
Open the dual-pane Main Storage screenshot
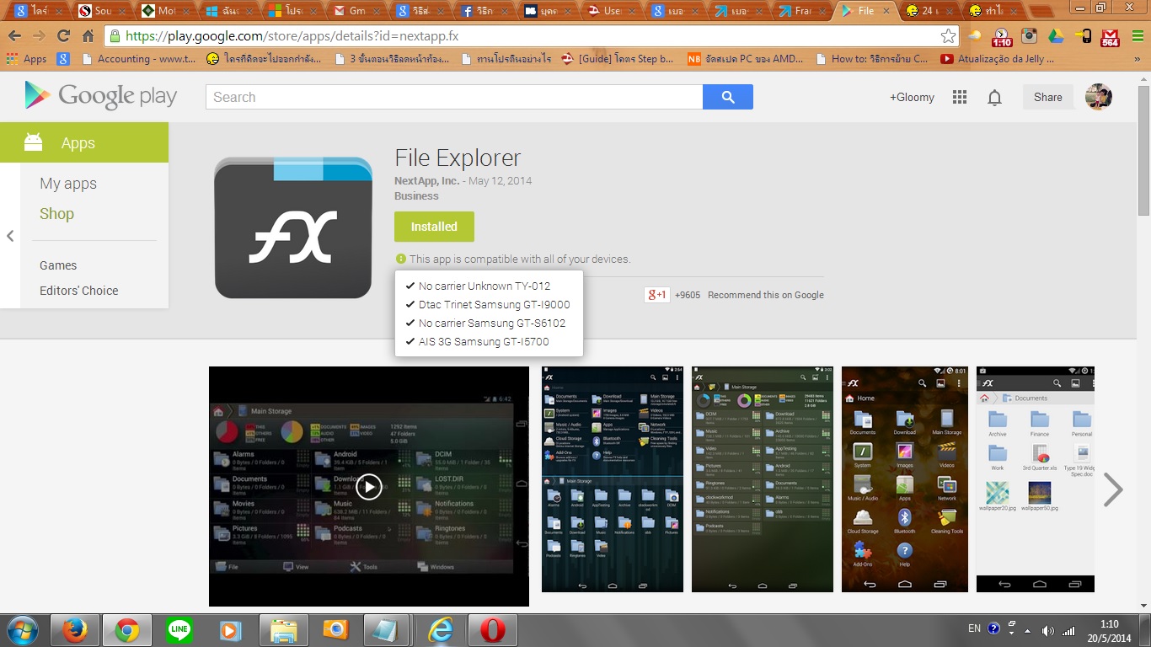[613, 479]
